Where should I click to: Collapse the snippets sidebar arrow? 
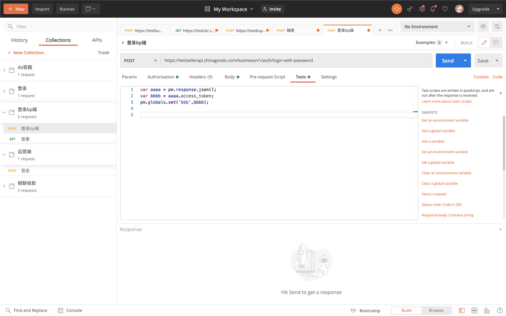(501, 93)
